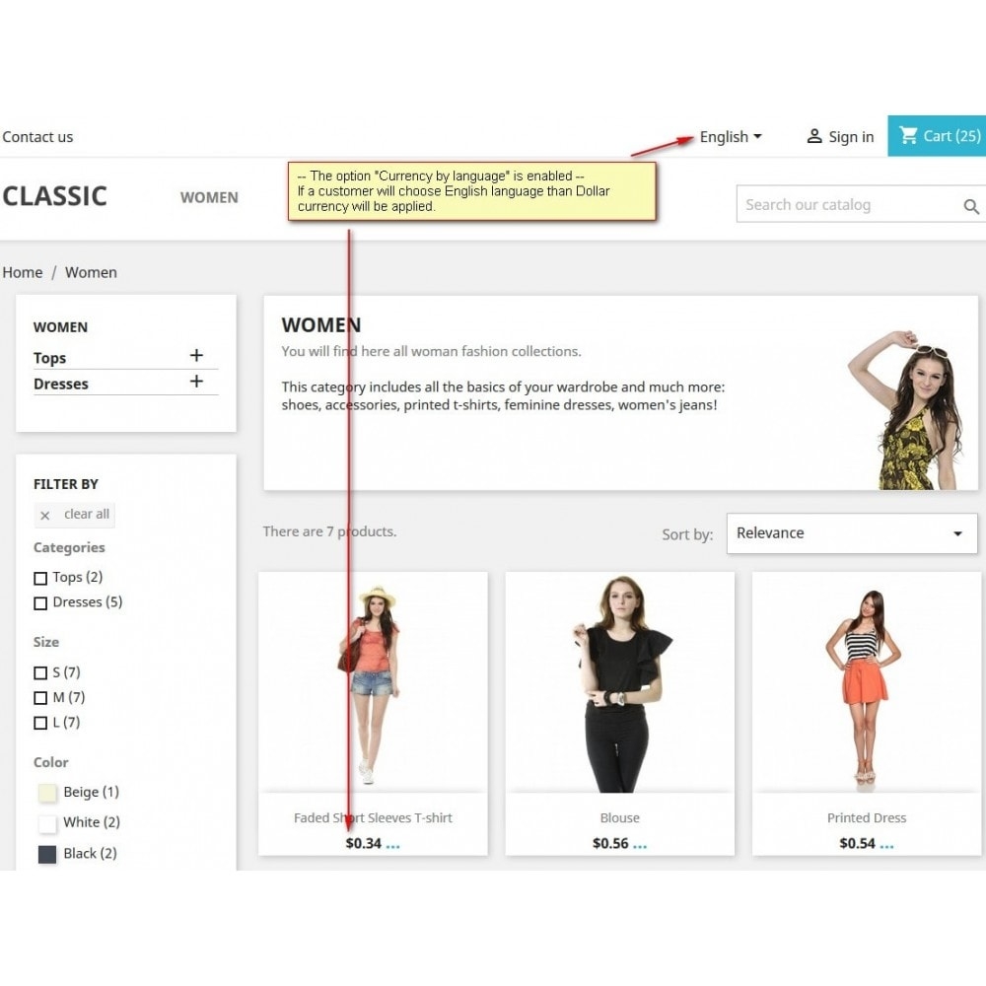Go to Home in the breadcrumb
Screen dimensions: 986x986
pyautogui.click(x=23, y=272)
